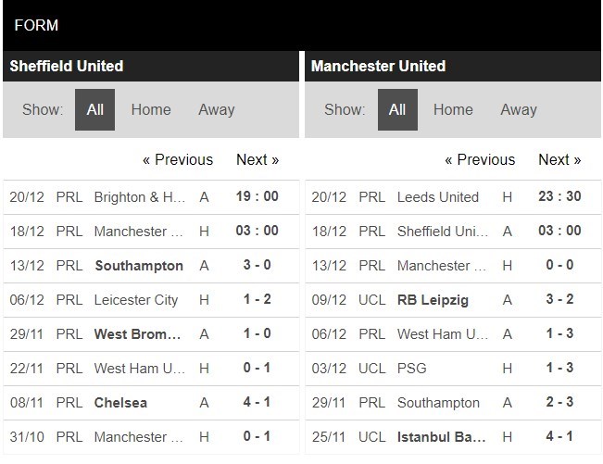Open the Leeds United 23 : 30 fixture
The height and width of the screenshot is (464, 603).
pyautogui.click(x=437, y=197)
